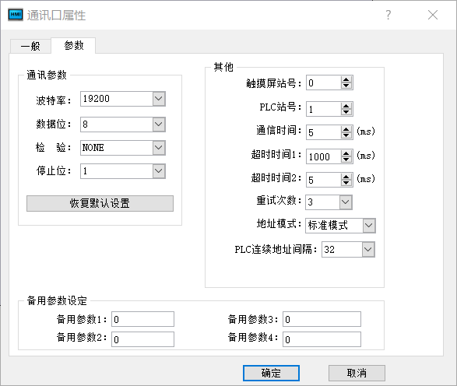Viewport: 457px width, 386px height.
Task: Increase the touch screen station number (触摸屏站号)
Action: point(346,80)
